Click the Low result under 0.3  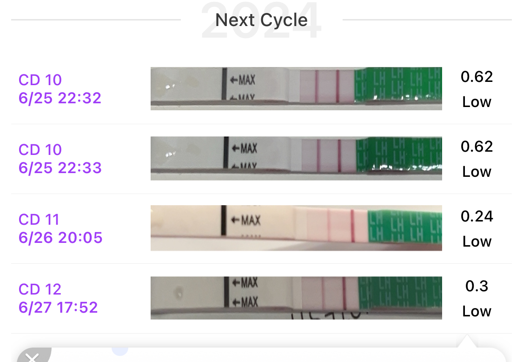pos(477,311)
